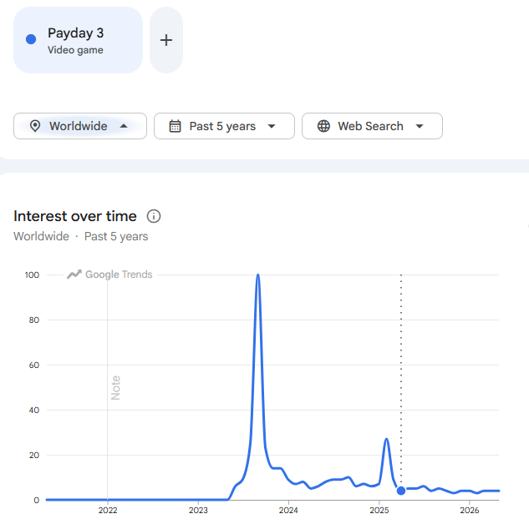529x524 pixels.
Task: Click the 2024 x-axis label
Action: [288, 510]
